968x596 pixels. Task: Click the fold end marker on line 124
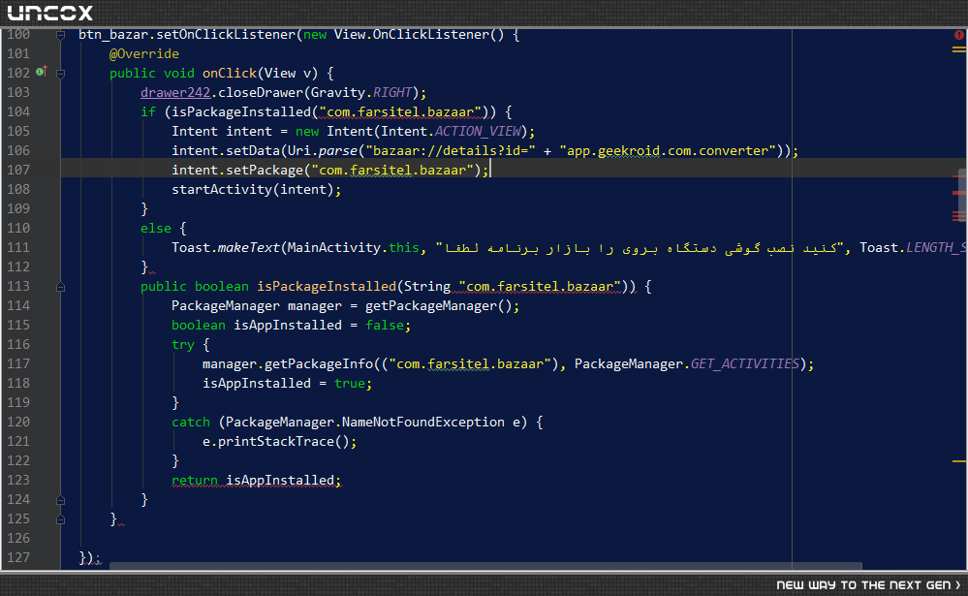tap(60, 500)
